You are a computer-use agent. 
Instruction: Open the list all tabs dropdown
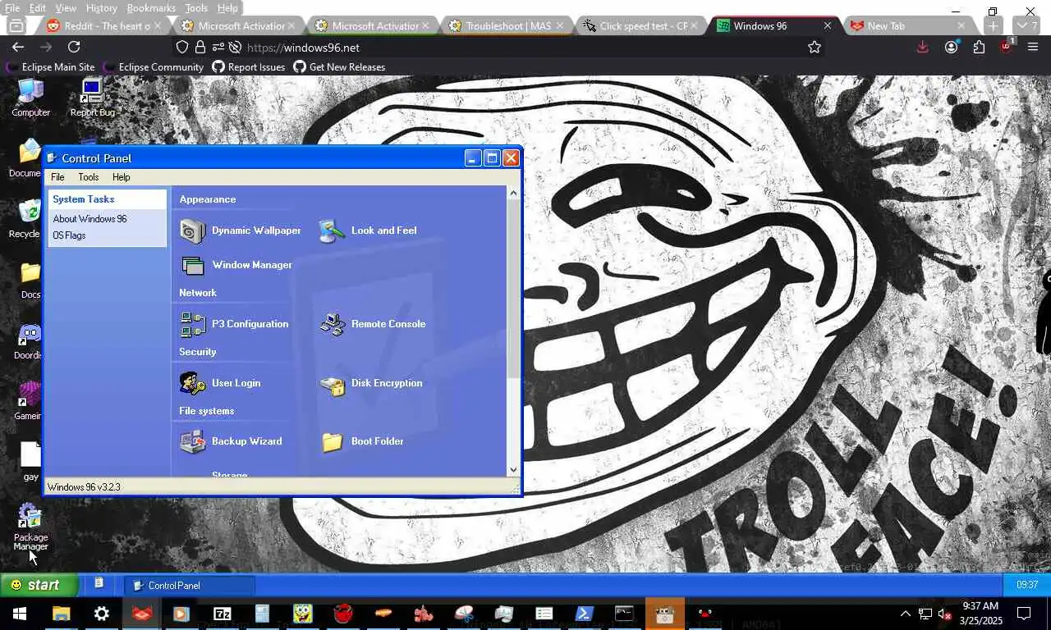click(x=1026, y=26)
